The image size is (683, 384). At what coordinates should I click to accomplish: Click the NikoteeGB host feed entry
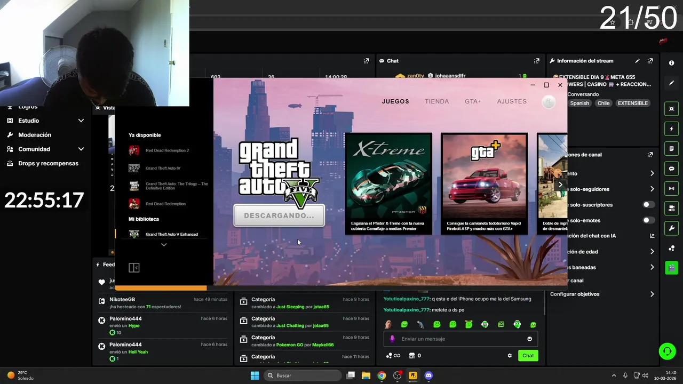click(162, 303)
